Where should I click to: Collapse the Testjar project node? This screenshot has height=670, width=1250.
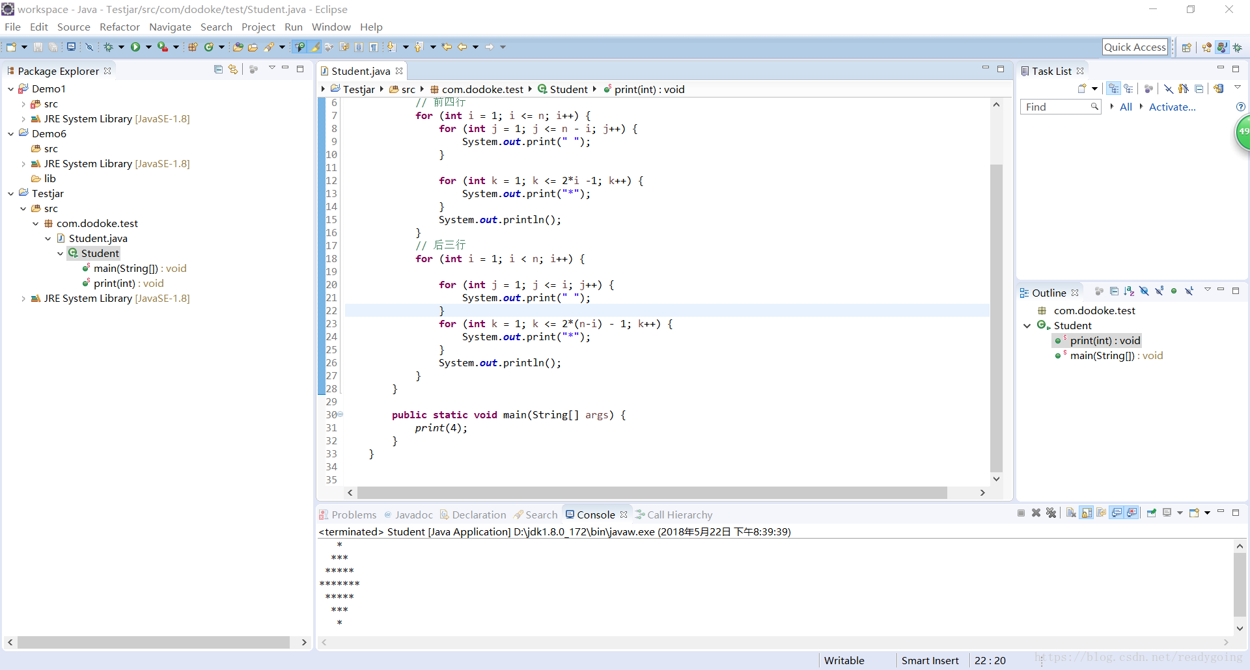click(10, 194)
